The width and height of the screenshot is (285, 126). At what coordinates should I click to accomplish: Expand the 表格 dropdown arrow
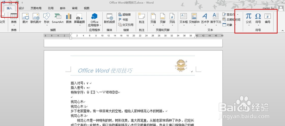tap(14, 25)
